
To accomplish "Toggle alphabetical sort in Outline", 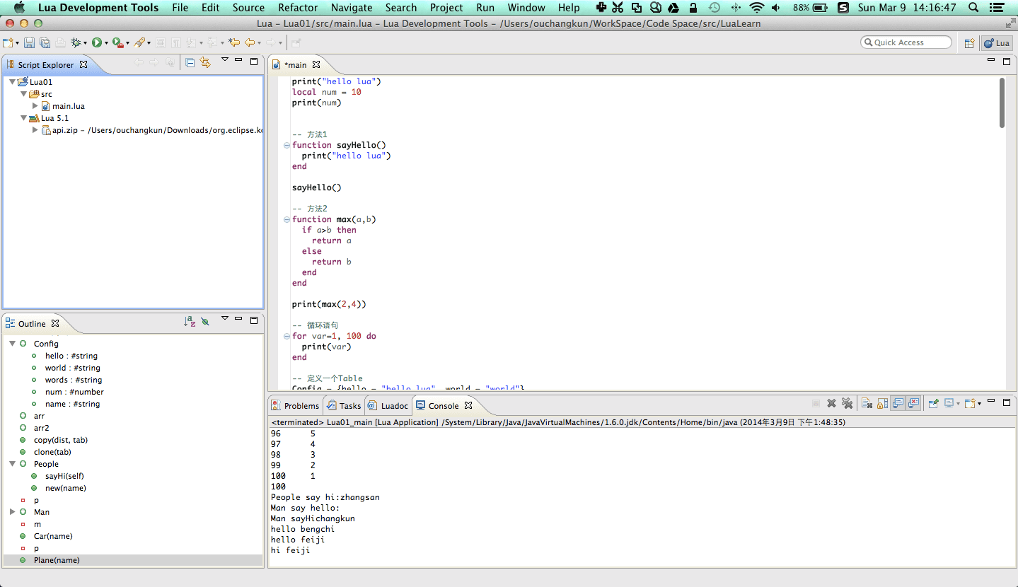I will (190, 322).
